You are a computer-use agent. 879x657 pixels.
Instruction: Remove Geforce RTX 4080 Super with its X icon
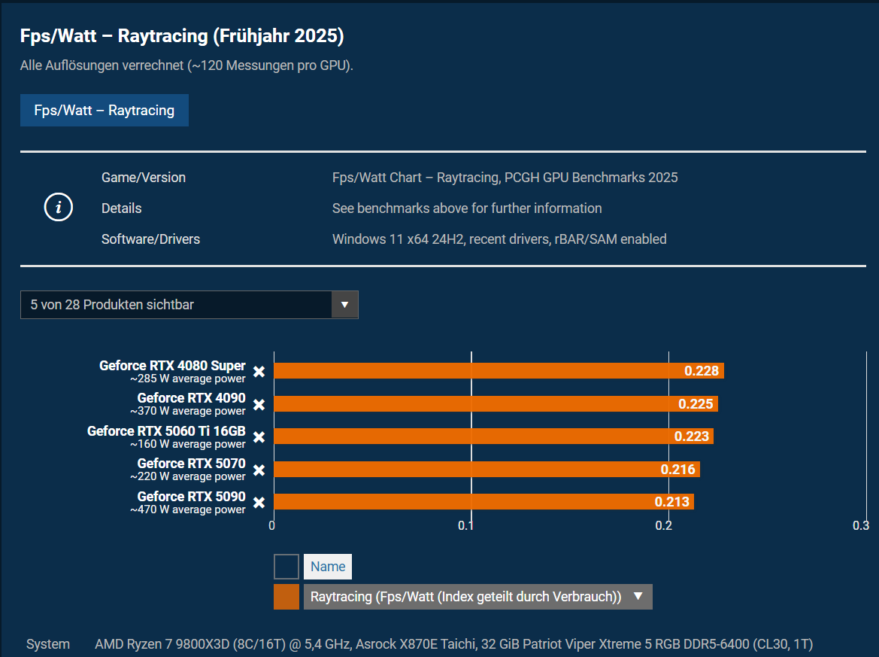tap(259, 372)
